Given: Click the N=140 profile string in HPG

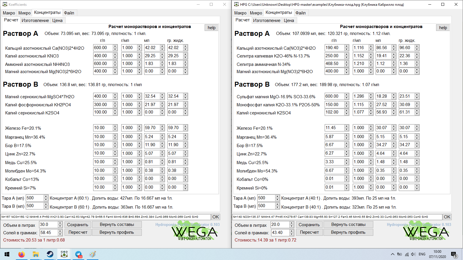Looking at the screenshot, I should tap(337, 217).
